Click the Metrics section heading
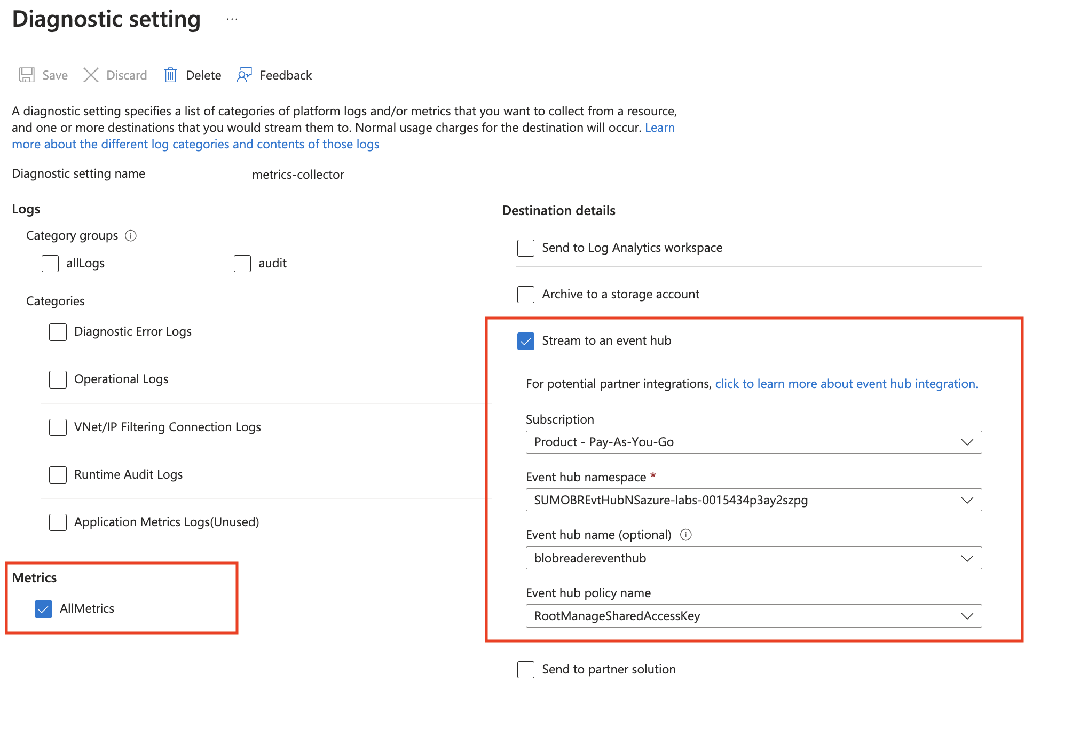The width and height of the screenshot is (1072, 745). click(34, 577)
